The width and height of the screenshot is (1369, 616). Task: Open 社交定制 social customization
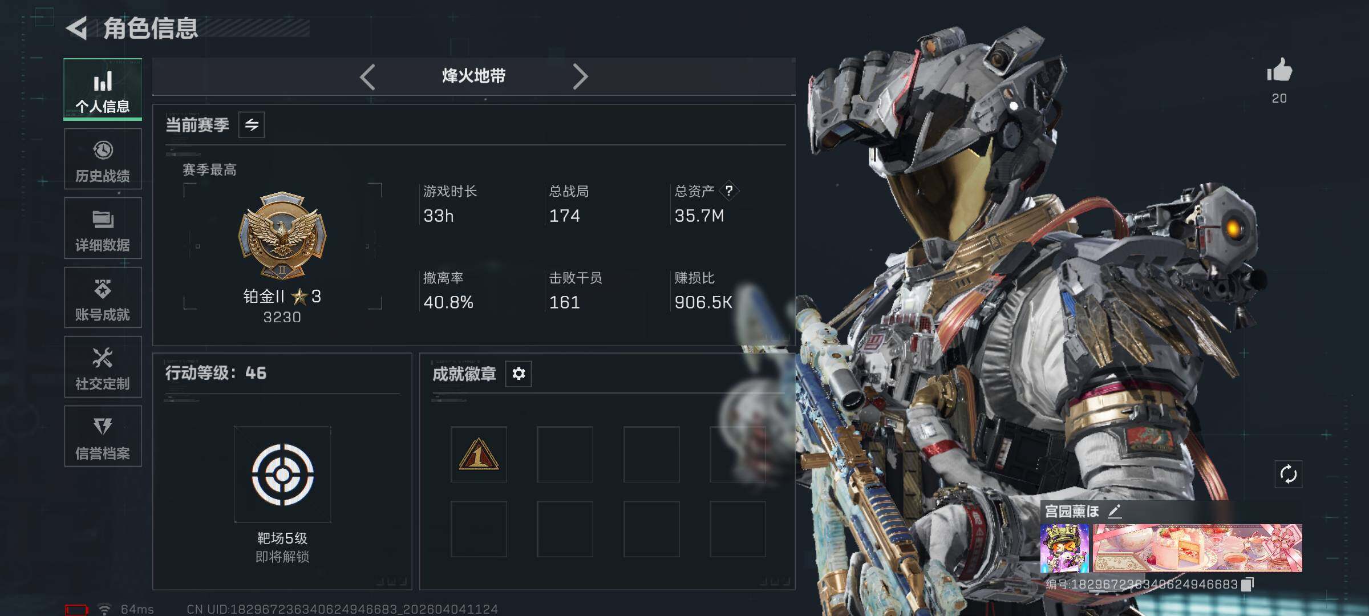pyautogui.click(x=103, y=367)
